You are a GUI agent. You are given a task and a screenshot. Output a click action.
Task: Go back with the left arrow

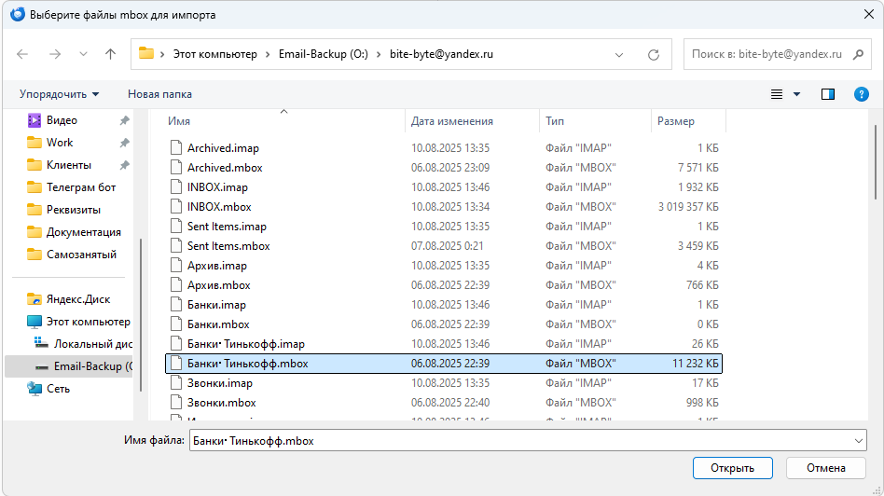click(x=22, y=54)
